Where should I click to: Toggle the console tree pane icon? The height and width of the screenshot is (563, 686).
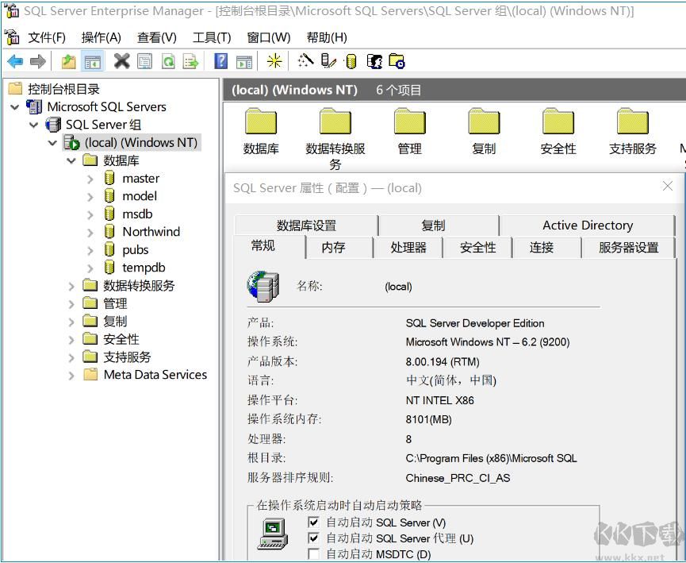(x=90, y=61)
